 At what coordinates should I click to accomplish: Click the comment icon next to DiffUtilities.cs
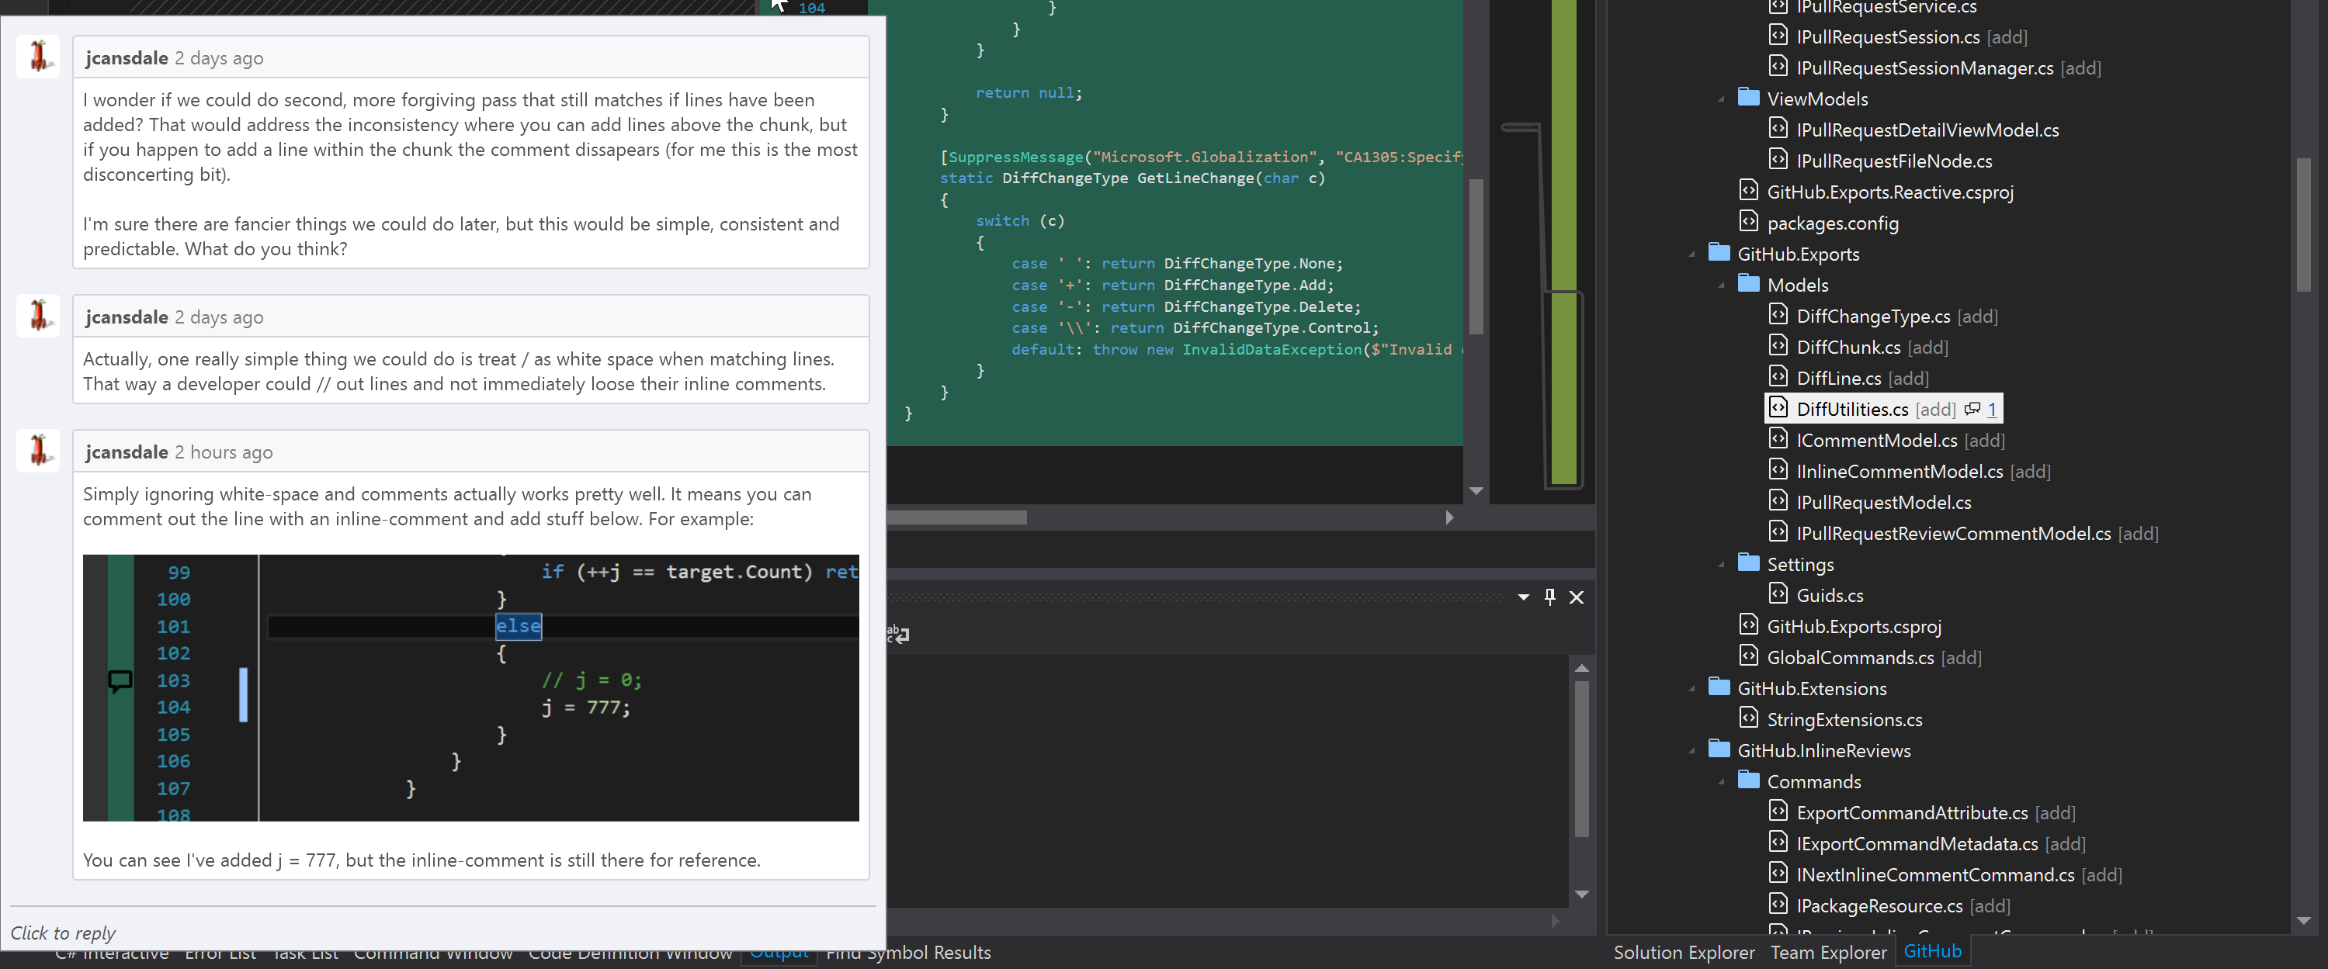[1972, 409]
